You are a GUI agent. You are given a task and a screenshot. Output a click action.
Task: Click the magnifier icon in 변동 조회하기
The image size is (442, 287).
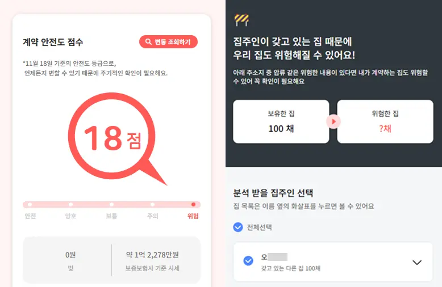(148, 41)
